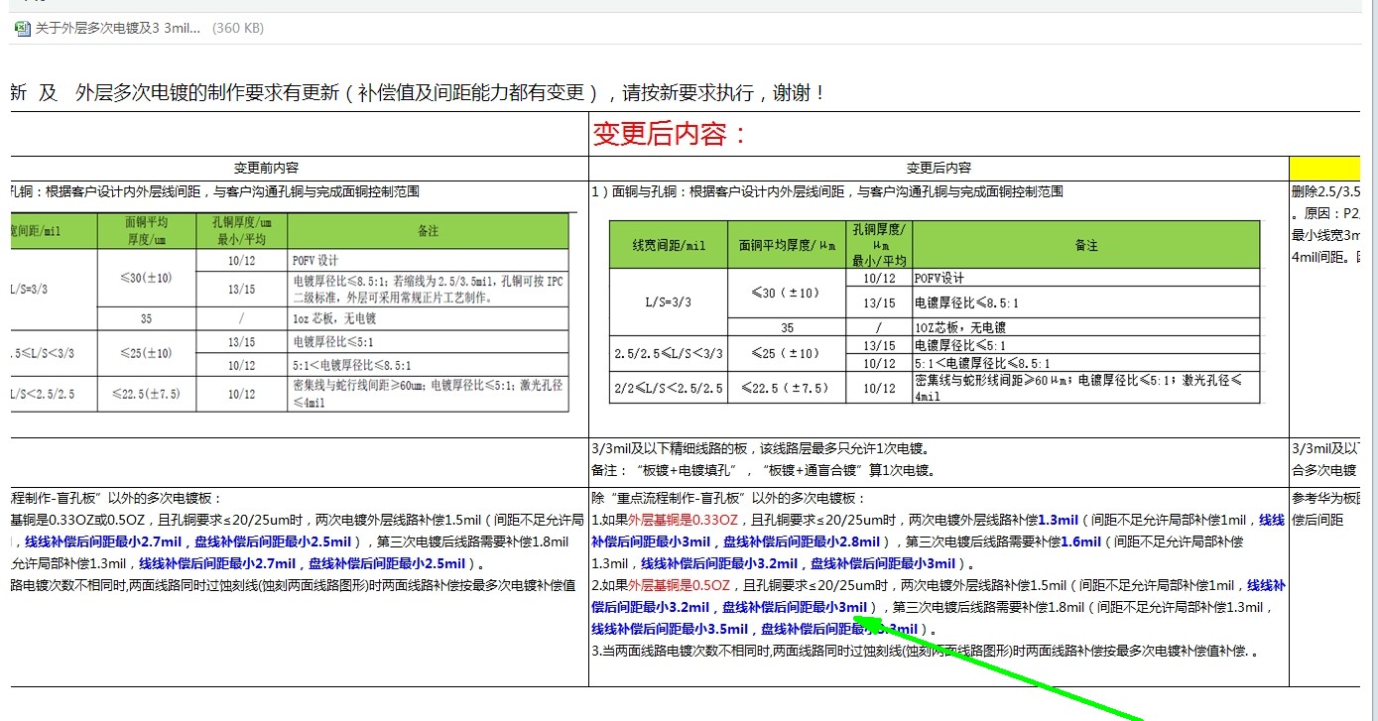The height and width of the screenshot is (721, 1378).
Task: Click the note 备注：“板镀+电镀填孔”
Action: [x=763, y=470]
